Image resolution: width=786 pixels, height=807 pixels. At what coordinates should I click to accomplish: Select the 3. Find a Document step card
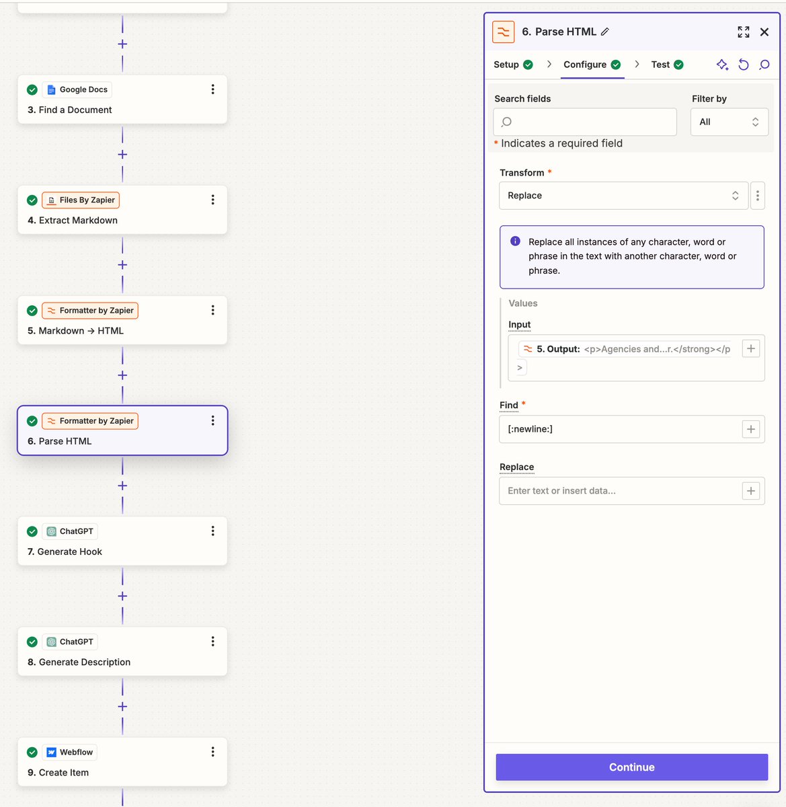pyautogui.click(x=122, y=100)
